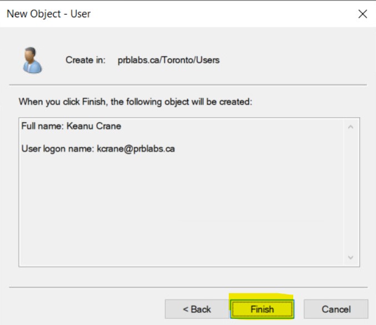This screenshot has width=376, height=325.
Task: Click the 'Create in:' label
Action: point(86,60)
